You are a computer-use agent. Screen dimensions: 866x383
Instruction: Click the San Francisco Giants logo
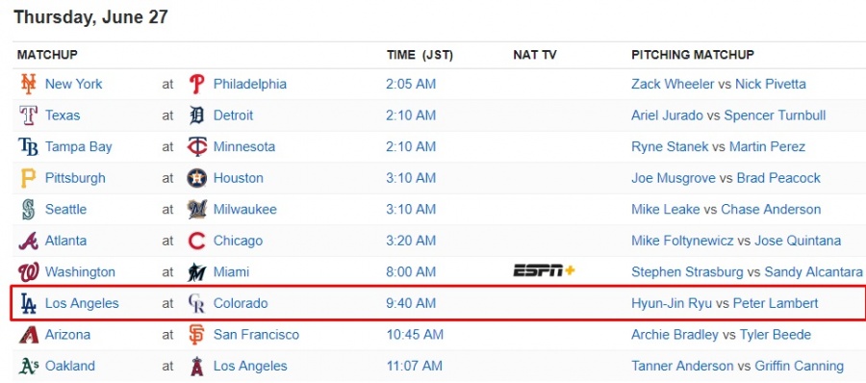click(x=196, y=334)
